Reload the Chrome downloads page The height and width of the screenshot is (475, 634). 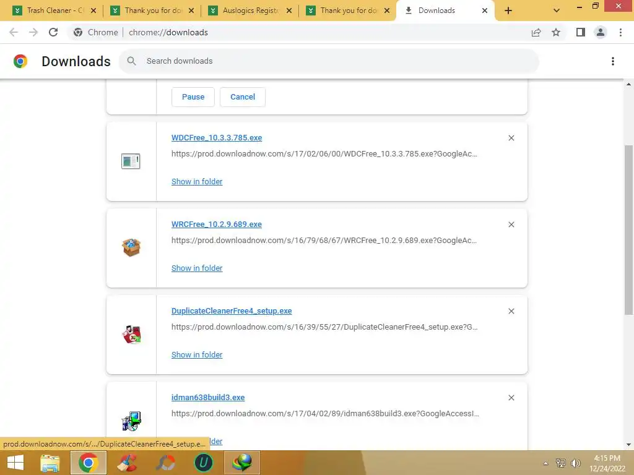pyautogui.click(x=53, y=32)
